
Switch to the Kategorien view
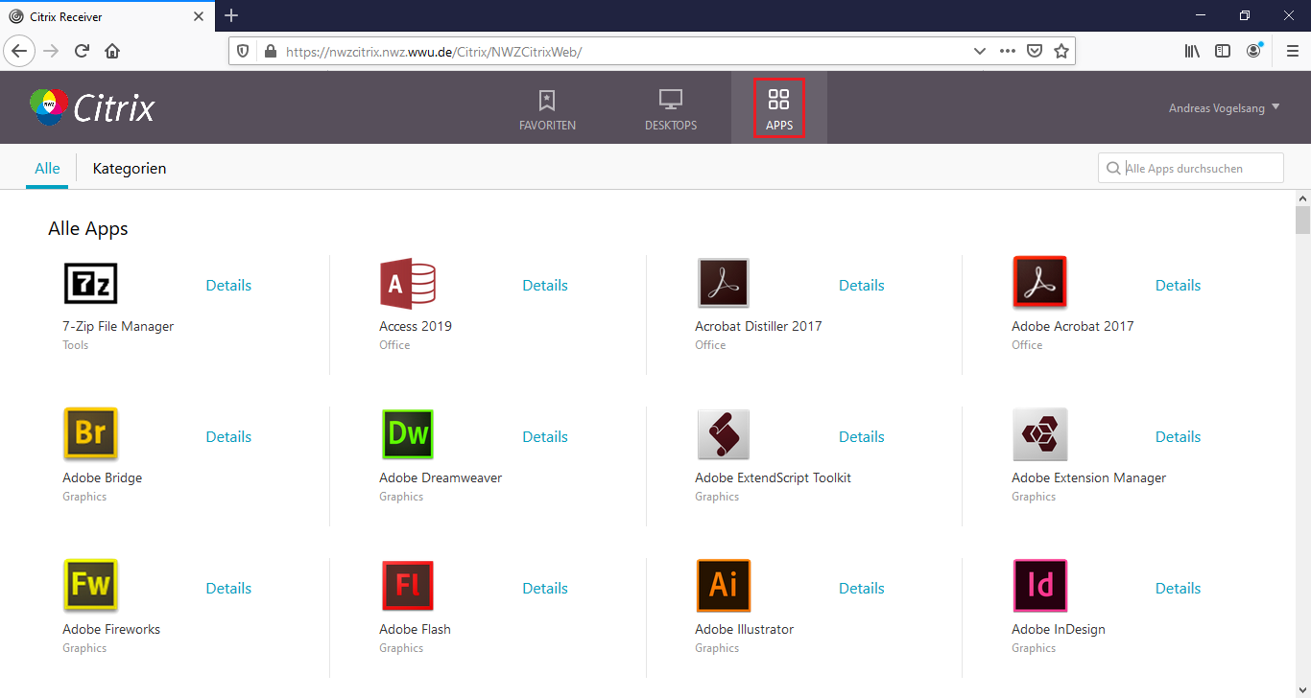(130, 169)
